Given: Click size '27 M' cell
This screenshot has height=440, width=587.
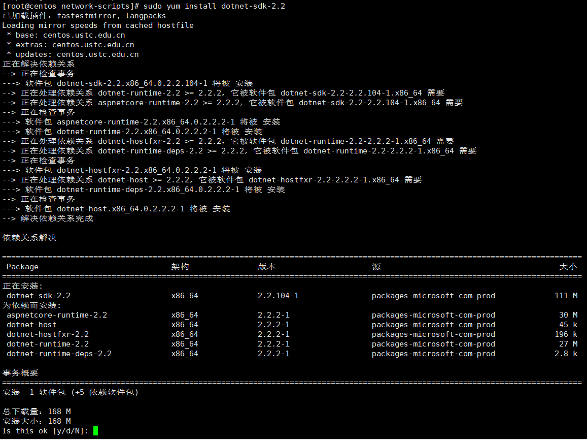Looking at the screenshot, I should 568,344.
